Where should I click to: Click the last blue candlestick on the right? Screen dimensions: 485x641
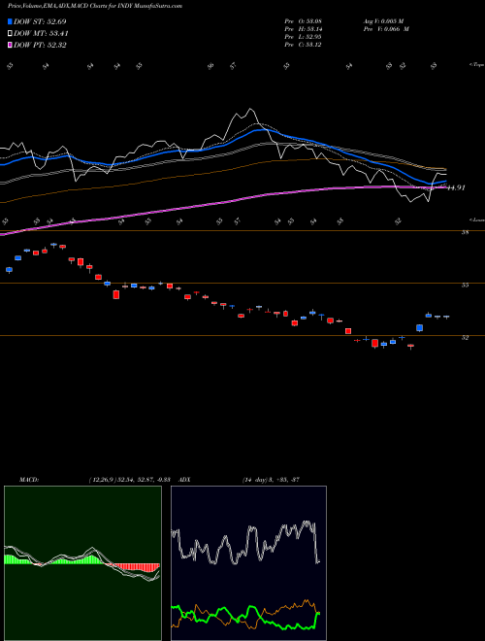[x=446, y=317]
